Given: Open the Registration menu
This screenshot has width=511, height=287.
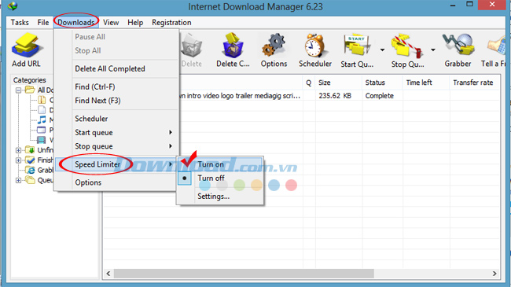Looking at the screenshot, I should point(171,23).
